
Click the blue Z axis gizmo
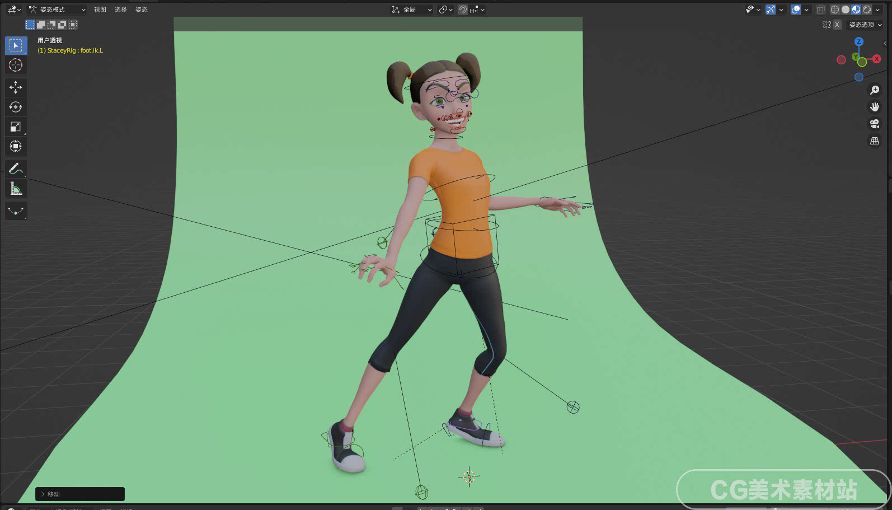[859, 41]
